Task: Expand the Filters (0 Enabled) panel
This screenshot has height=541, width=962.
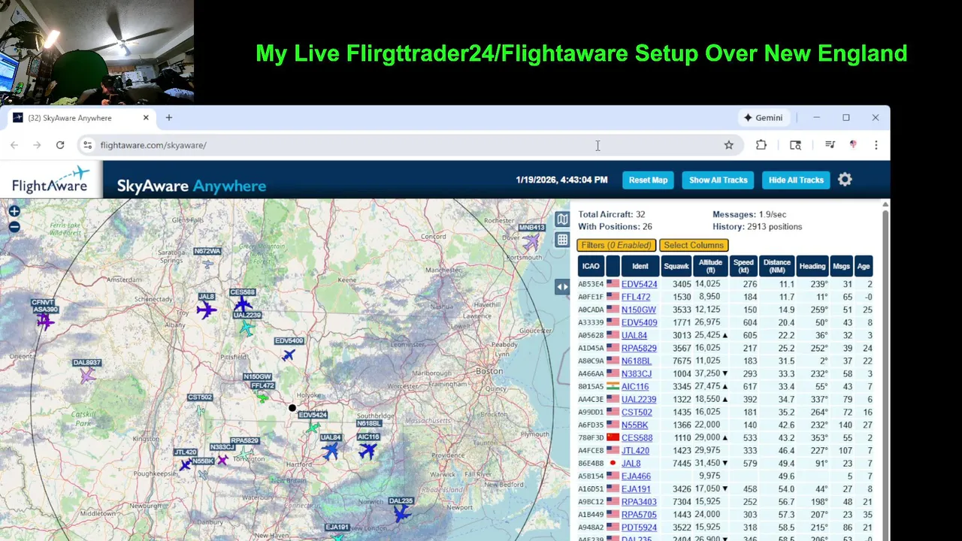Action: (616, 245)
